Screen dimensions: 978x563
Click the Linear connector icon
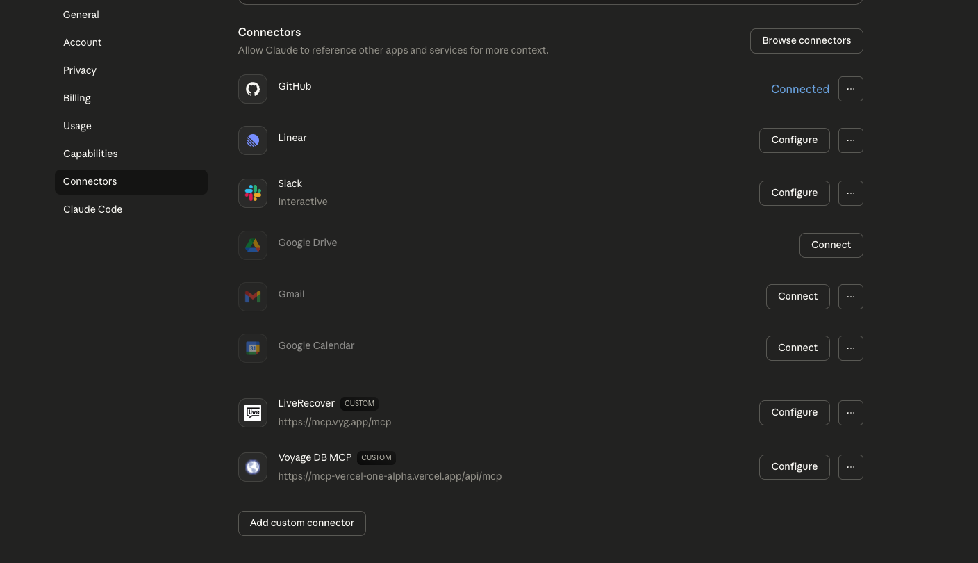point(252,140)
